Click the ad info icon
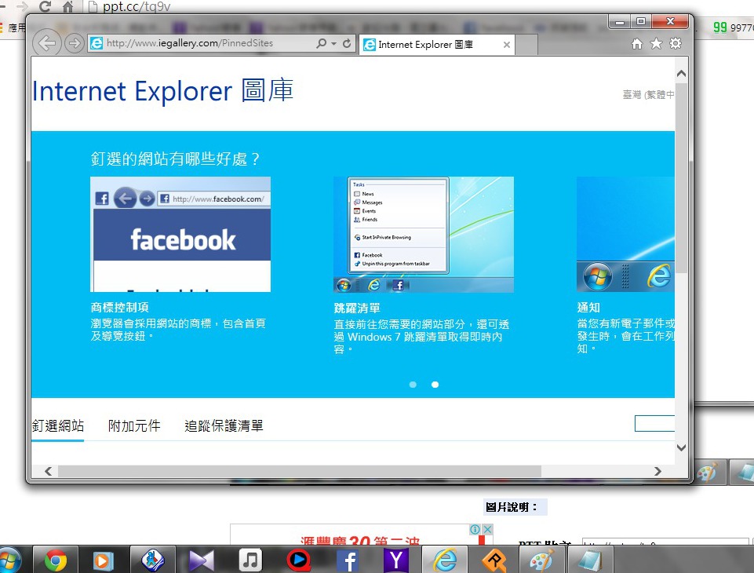754x573 pixels. click(475, 529)
